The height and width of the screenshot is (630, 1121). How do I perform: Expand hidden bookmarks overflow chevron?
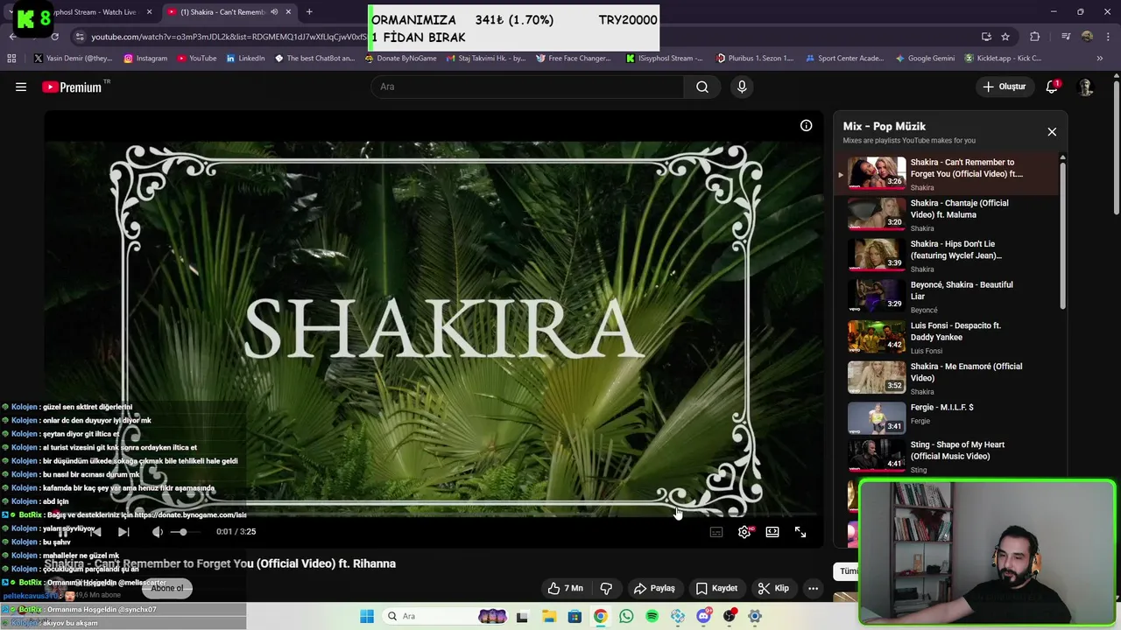tap(1100, 59)
